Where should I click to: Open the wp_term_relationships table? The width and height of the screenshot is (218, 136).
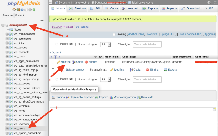(27, 115)
